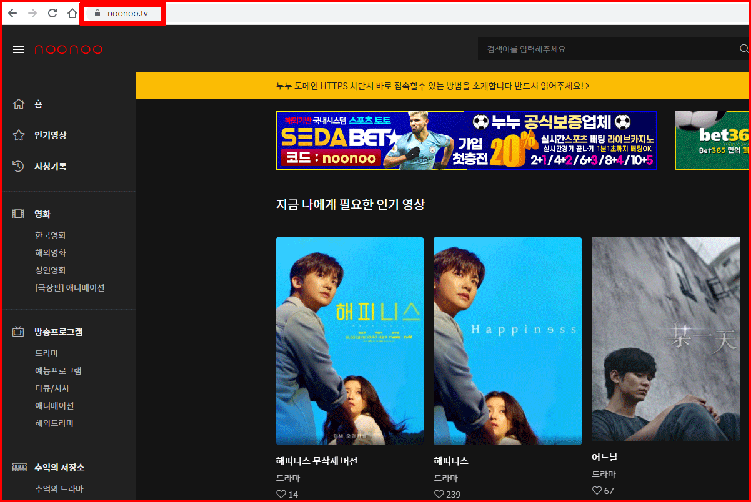Click 드라마 label under 어느날
Viewport: 751px width, 502px height.
point(604,475)
